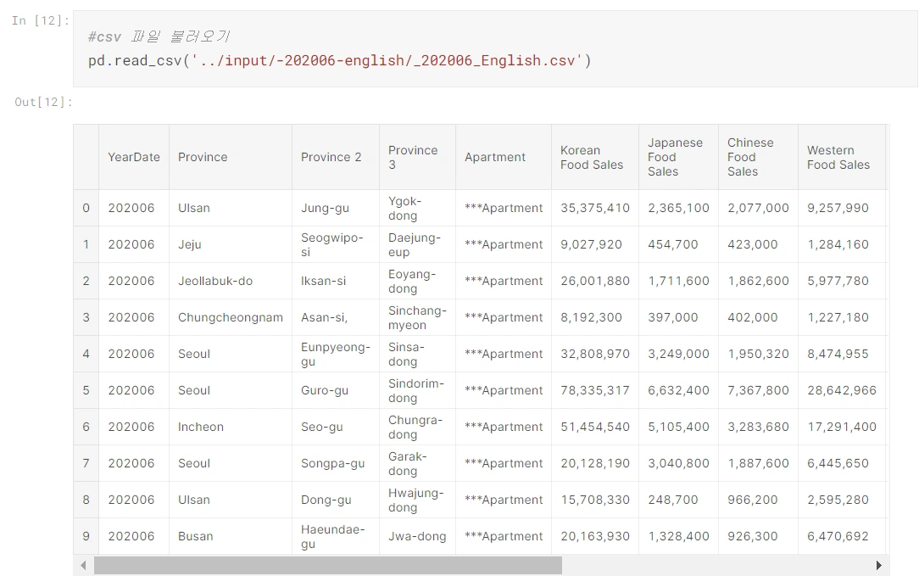
Task: Click the Eoyang-dong cell
Action: (x=417, y=281)
